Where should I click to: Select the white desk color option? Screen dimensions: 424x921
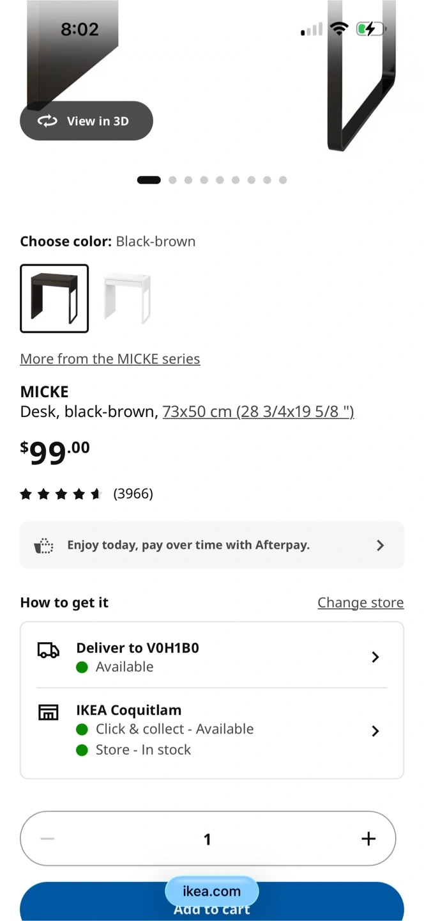(x=127, y=299)
